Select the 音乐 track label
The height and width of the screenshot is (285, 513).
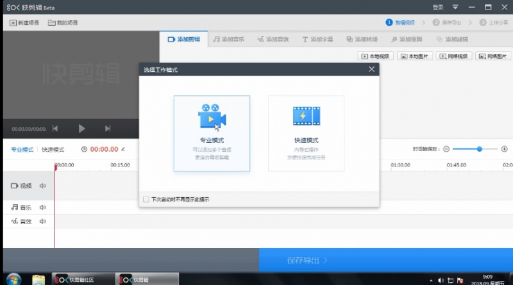pyautogui.click(x=21, y=208)
